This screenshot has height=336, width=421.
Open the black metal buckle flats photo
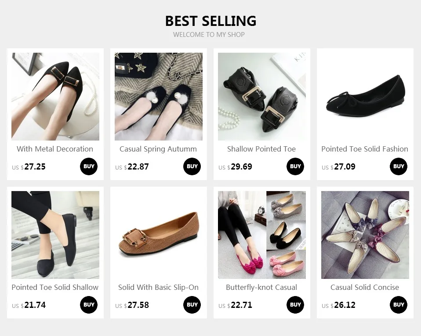click(55, 97)
